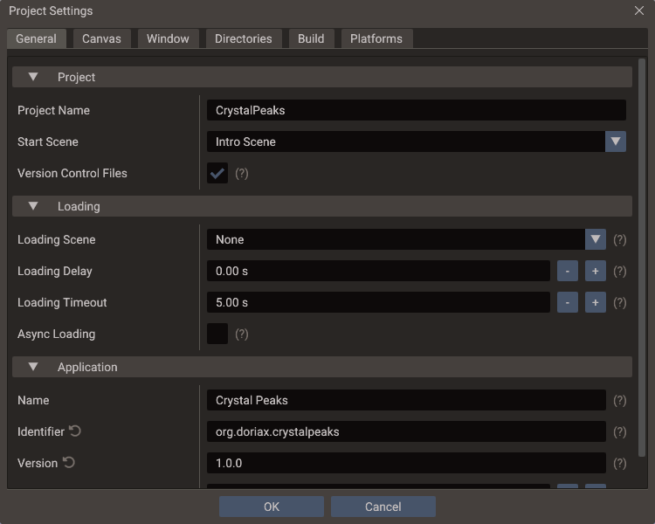Click the Identifier input field
This screenshot has width=655, height=524.
point(406,431)
